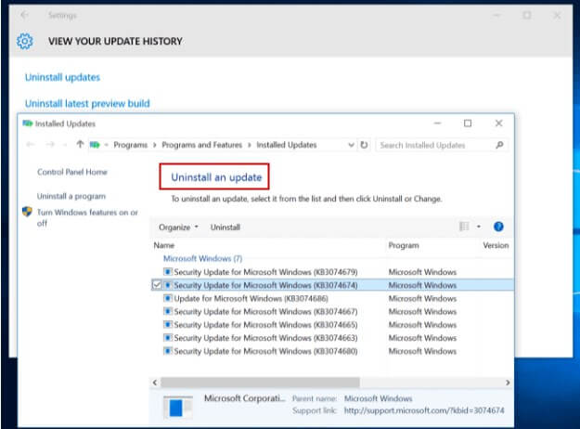Screen dimensions: 580x429
Task: Expand the address bar history dropdown
Action: 350,145
